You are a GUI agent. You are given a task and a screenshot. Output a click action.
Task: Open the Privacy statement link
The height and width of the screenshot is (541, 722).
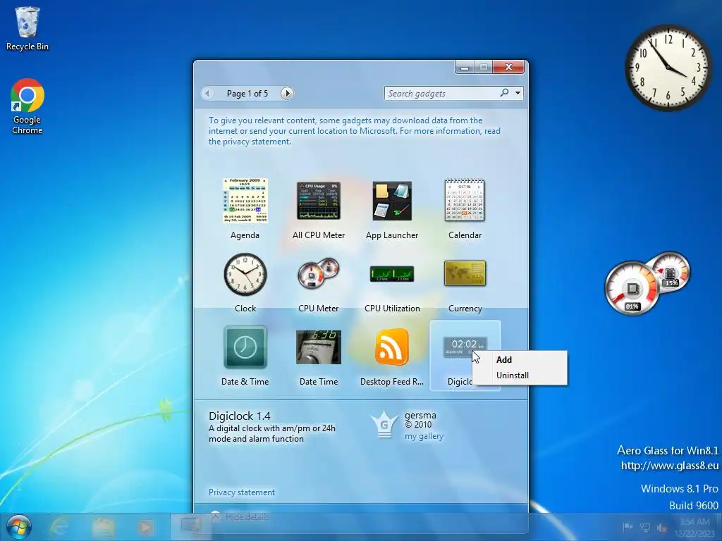[241, 492]
